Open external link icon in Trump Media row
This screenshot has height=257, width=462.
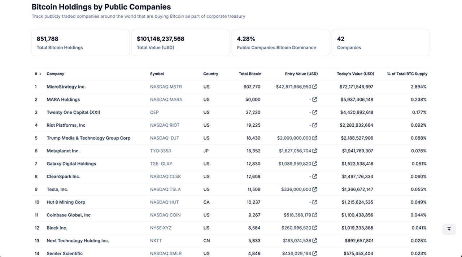(315, 138)
